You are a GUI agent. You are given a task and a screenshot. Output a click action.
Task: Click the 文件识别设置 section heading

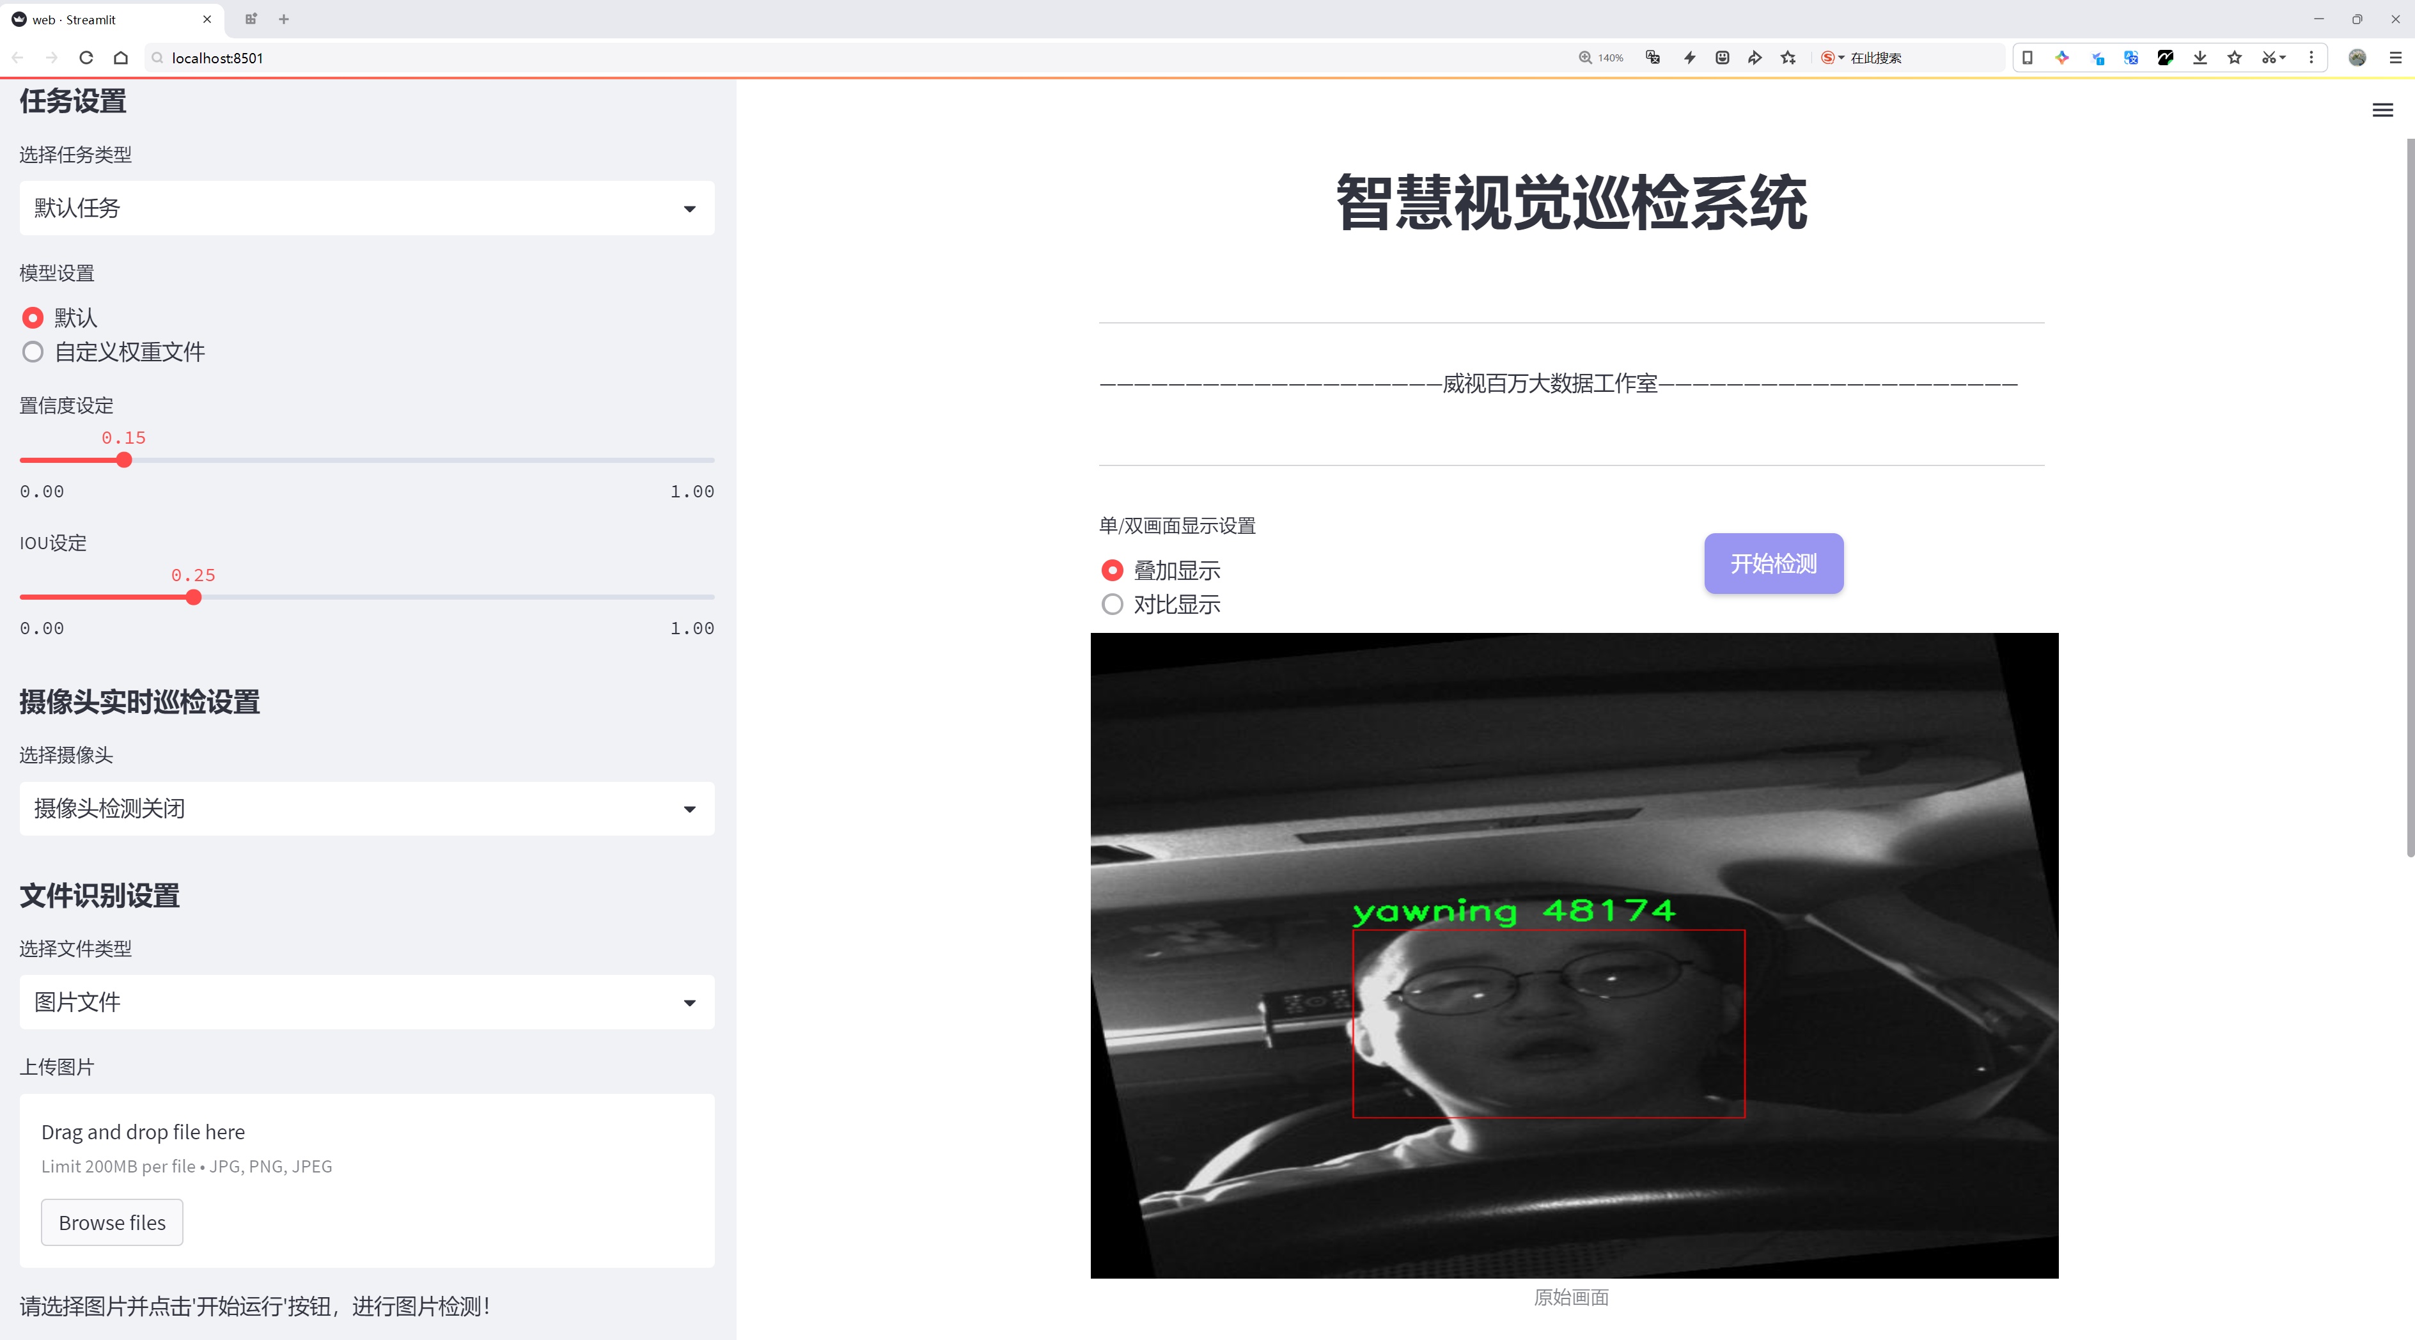point(99,895)
